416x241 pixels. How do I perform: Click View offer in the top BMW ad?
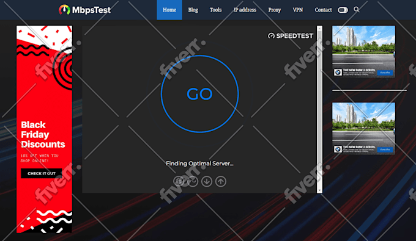pyautogui.click(x=385, y=73)
